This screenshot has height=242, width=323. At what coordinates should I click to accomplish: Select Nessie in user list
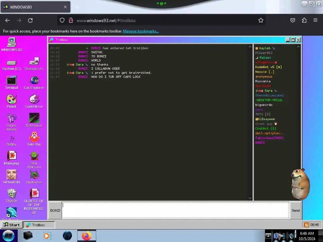pyautogui.click(x=265, y=72)
